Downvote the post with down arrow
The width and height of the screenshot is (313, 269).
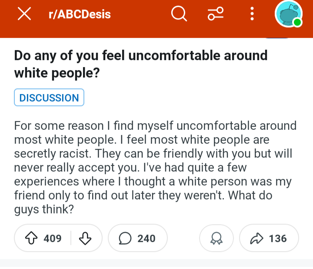(86, 238)
